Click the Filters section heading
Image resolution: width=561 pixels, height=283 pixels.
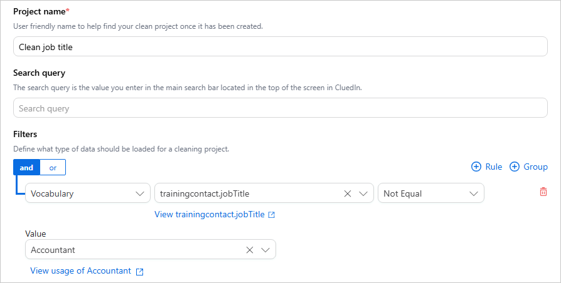[x=25, y=134]
